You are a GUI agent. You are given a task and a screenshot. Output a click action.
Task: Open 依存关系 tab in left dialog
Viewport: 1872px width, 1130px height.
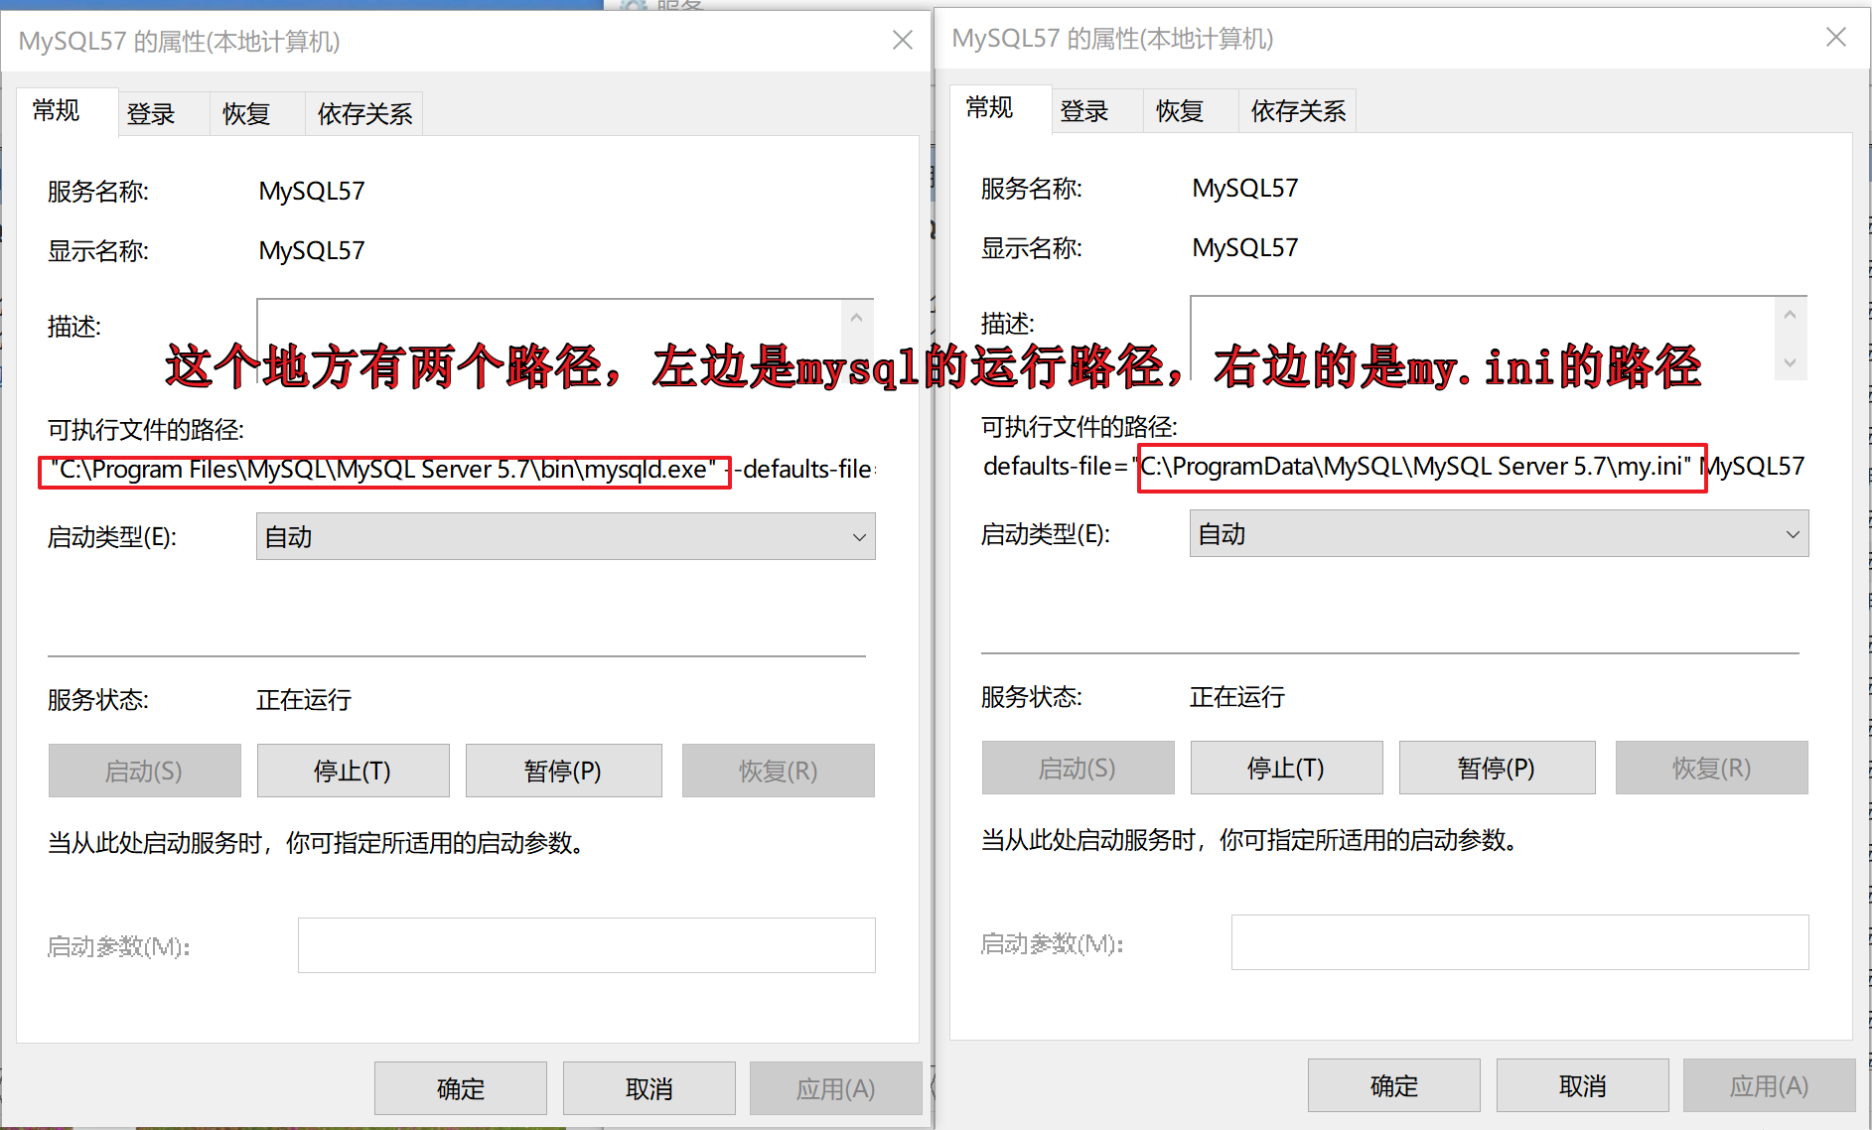(364, 113)
